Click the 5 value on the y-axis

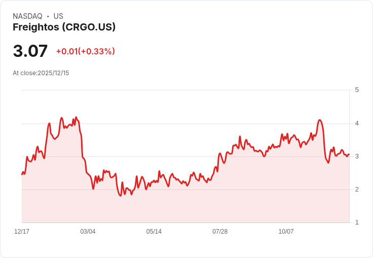click(x=357, y=90)
